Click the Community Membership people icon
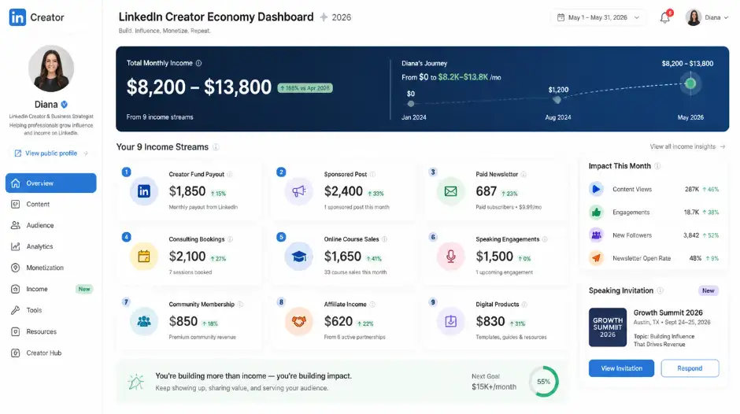The width and height of the screenshot is (740, 414). (x=143, y=321)
